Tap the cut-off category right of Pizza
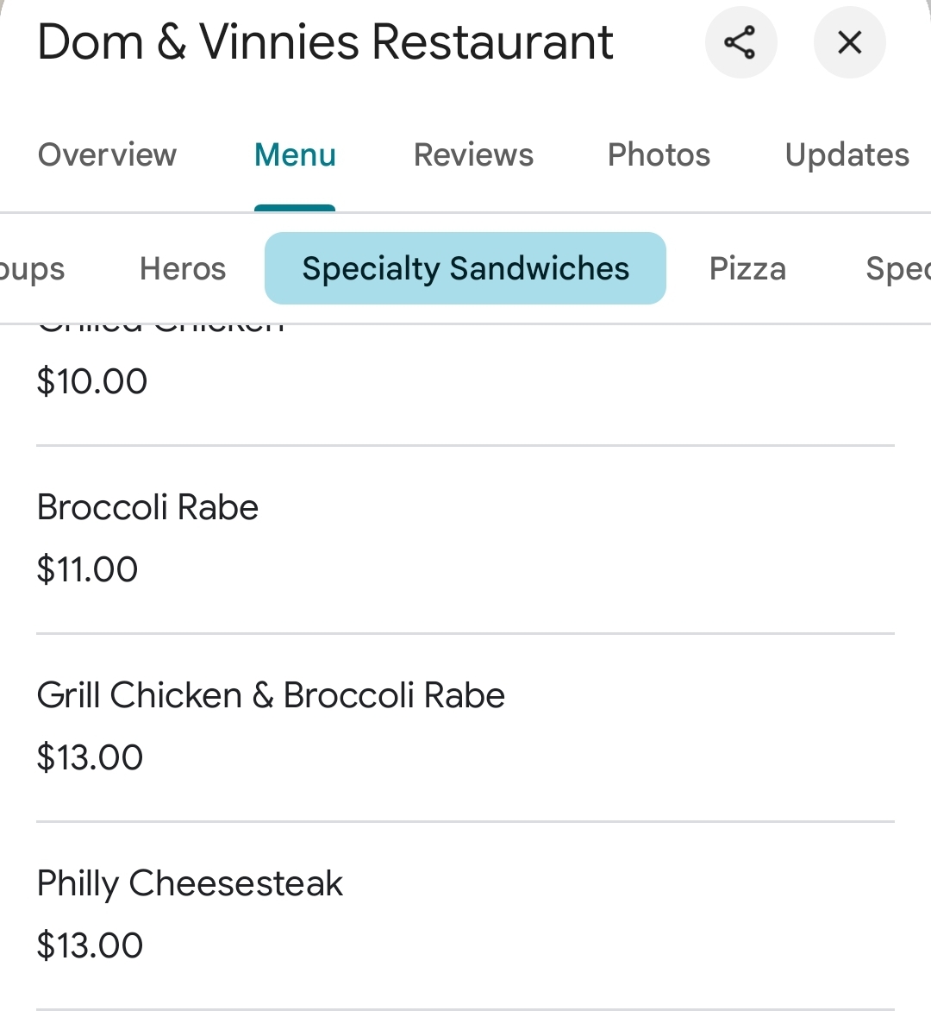The image size is (931, 1017). coord(898,269)
